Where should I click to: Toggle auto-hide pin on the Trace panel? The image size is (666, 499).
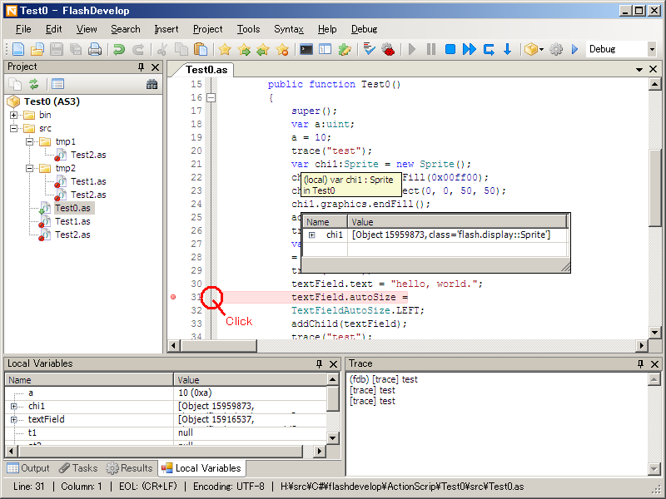[640, 363]
